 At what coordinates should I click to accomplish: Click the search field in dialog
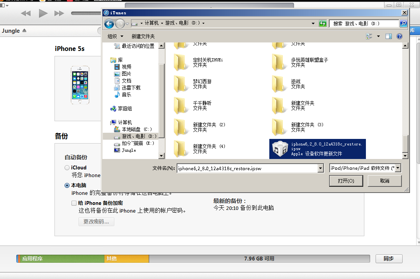(364, 24)
